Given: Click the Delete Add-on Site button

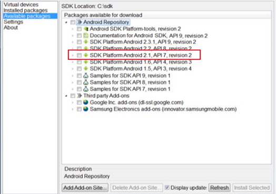Looking at the screenshot, I should (136, 188).
